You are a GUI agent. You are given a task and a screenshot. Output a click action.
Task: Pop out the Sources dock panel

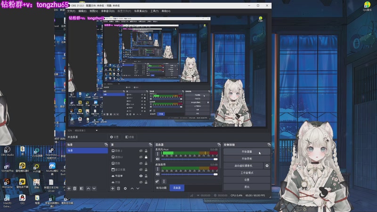[150, 145]
